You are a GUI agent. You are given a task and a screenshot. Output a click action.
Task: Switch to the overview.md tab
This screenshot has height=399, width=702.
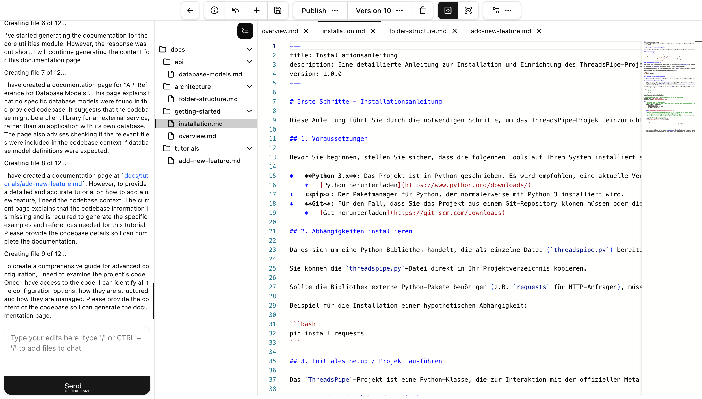click(x=280, y=31)
